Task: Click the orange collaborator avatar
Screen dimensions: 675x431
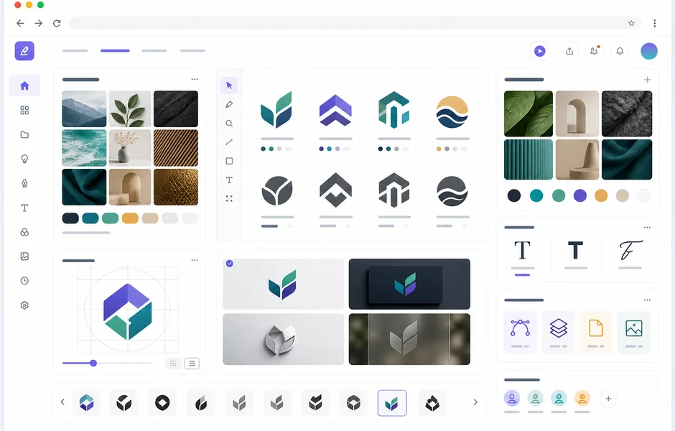Action: [x=582, y=398]
